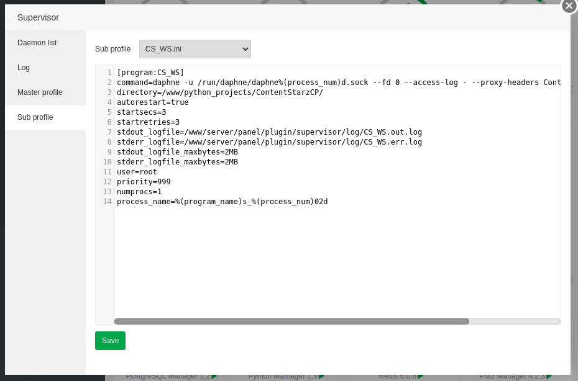
Task: Click the Redis play icon behind dialog
Action: click(420, 376)
